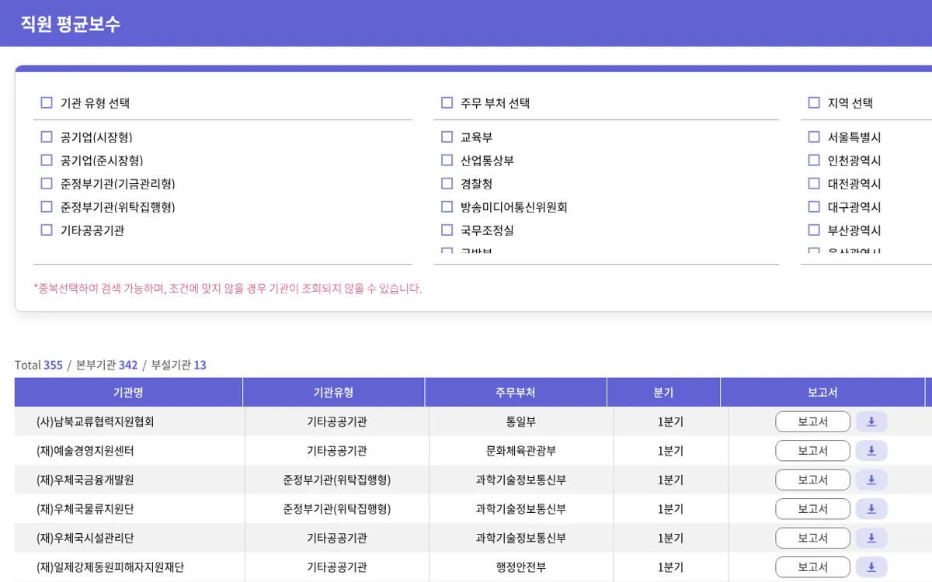Check the 지역 선택 select-all box
The height and width of the screenshot is (582, 932).
814,102
